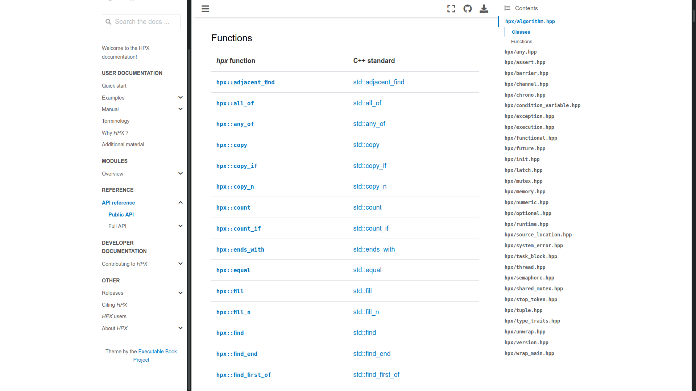Image resolution: width=696 pixels, height=391 pixels.
Task: Jump to hpx/wrap_main.hpp in Contents
Action: 529,353
